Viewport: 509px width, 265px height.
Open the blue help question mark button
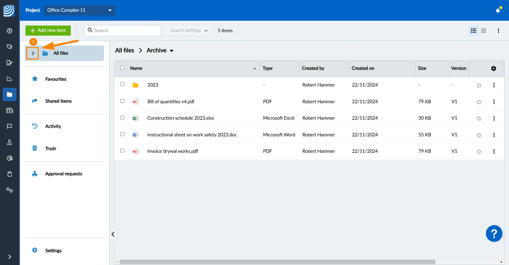[494, 234]
